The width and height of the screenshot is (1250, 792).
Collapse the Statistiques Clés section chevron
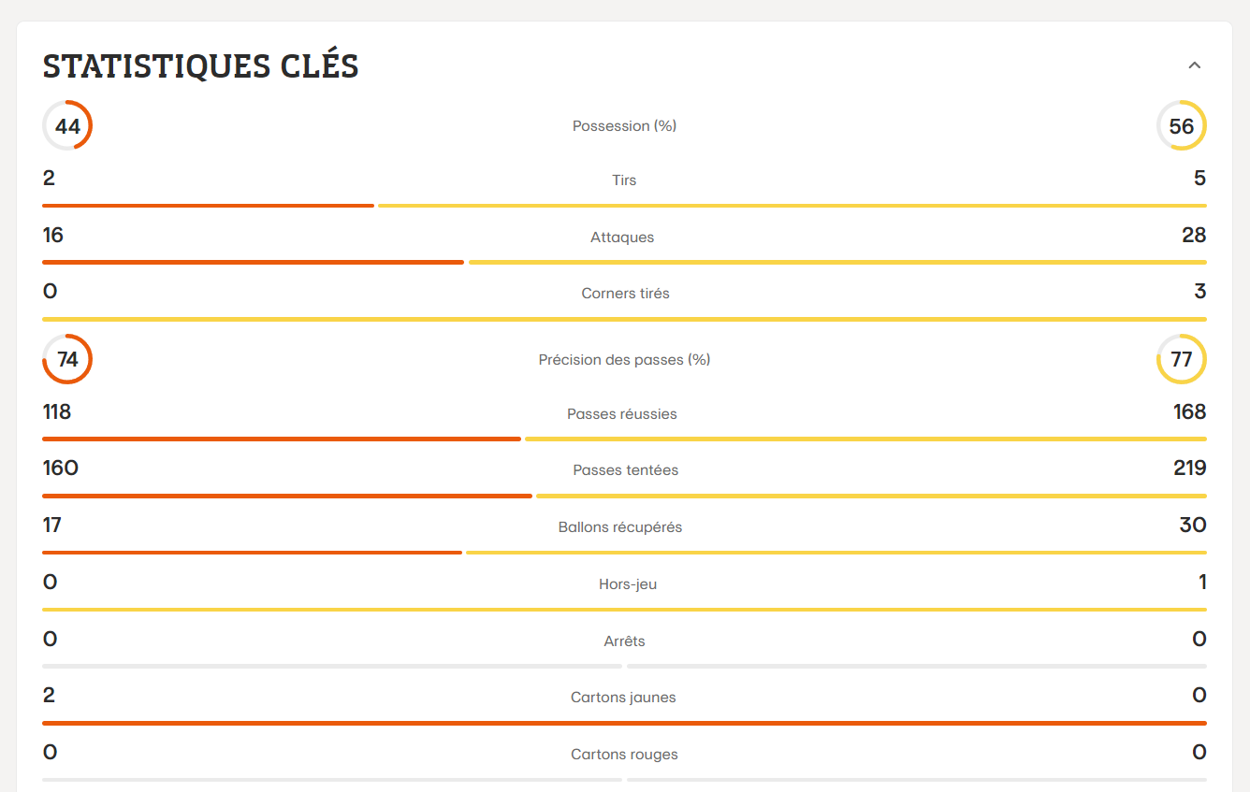(1194, 65)
